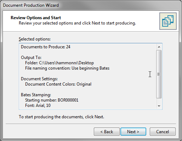182x141 pixels.
Task: Click 'Document Content Colors: Original' line
Action: [x=58, y=84]
